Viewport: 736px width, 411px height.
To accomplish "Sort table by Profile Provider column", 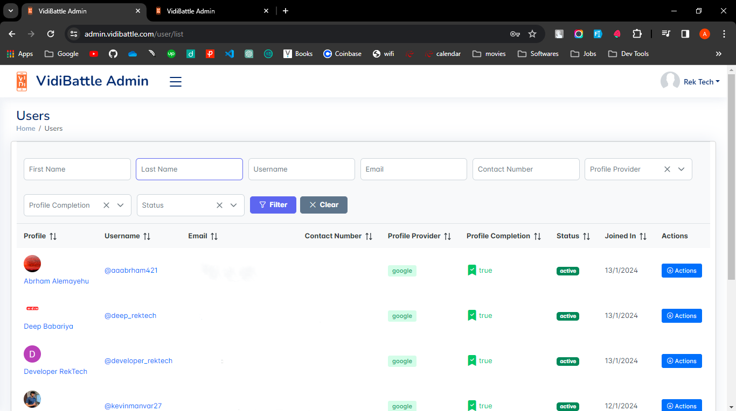I will click(447, 236).
